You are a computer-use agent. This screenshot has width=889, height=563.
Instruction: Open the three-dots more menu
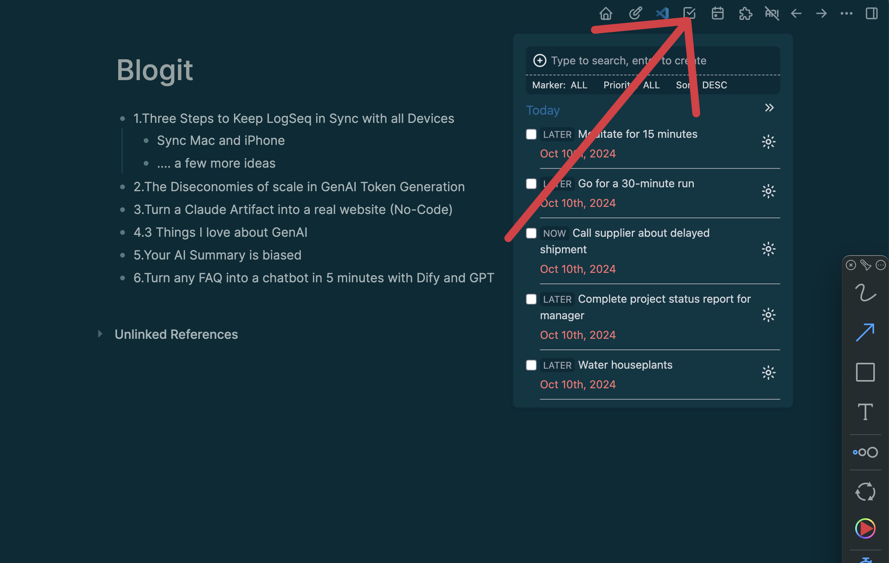(846, 14)
